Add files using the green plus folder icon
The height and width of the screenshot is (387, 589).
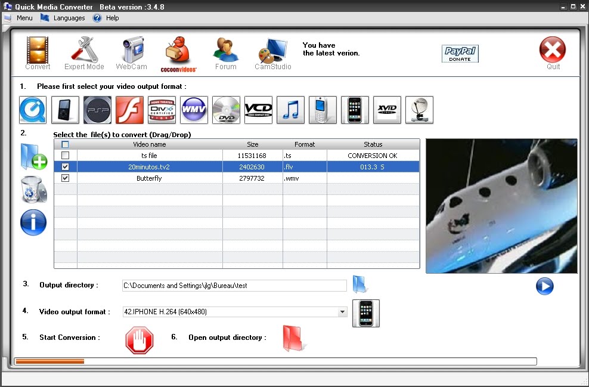point(33,156)
